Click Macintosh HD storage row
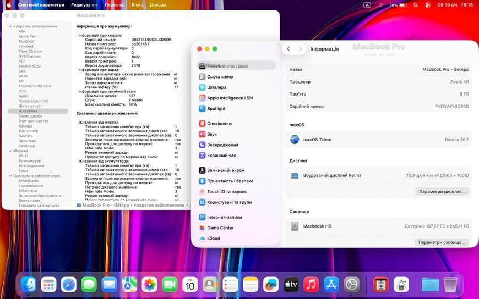 pyautogui.click(x=379, y=226)
